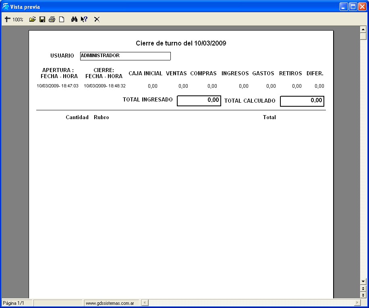
Task: Click vertical scrollbar down arrow
Action: point(363,281)
